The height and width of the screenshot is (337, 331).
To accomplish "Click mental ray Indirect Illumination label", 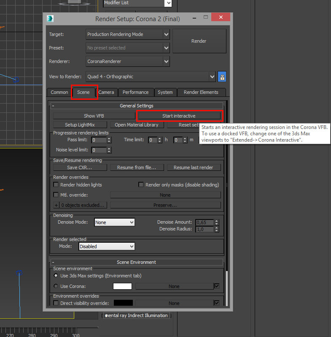I will point(137,315).
